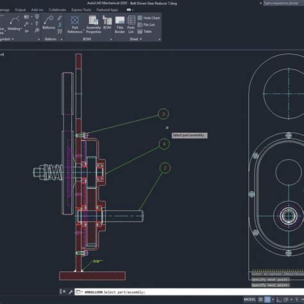Image resolution: width=304 pixels, height=304 pixels.
Task: Open BOM panel dialog launcher arrow
Action: click(x=111, y=40)
